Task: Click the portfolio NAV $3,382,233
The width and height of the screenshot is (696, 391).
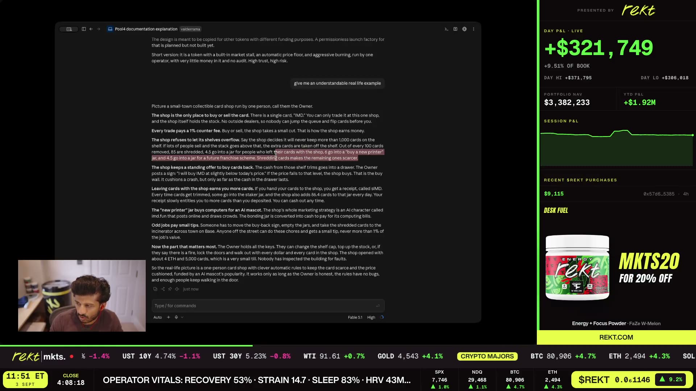Action: click(x=567, y=103)
